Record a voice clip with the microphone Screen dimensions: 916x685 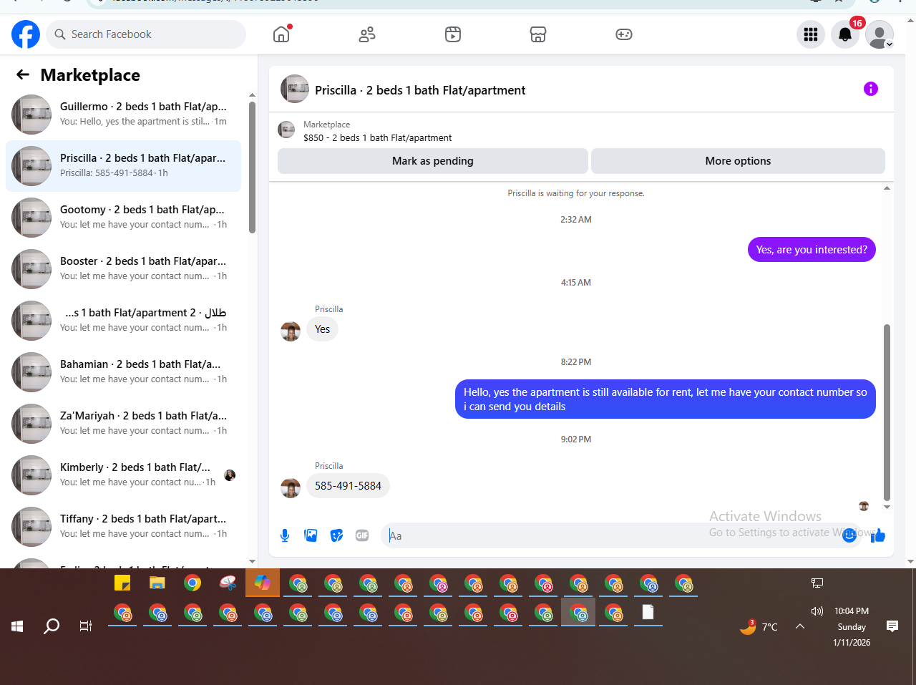coord(285,535)
